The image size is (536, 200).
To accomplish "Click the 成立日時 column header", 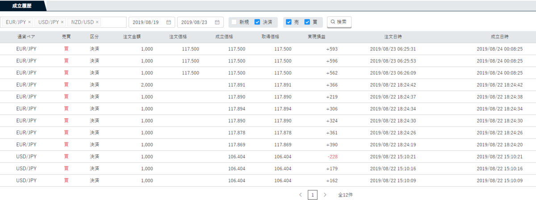I will (499, 37).
